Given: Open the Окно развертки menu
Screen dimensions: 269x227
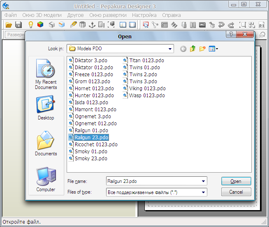Looking at the screenshot, I should [x=108, y=15].
